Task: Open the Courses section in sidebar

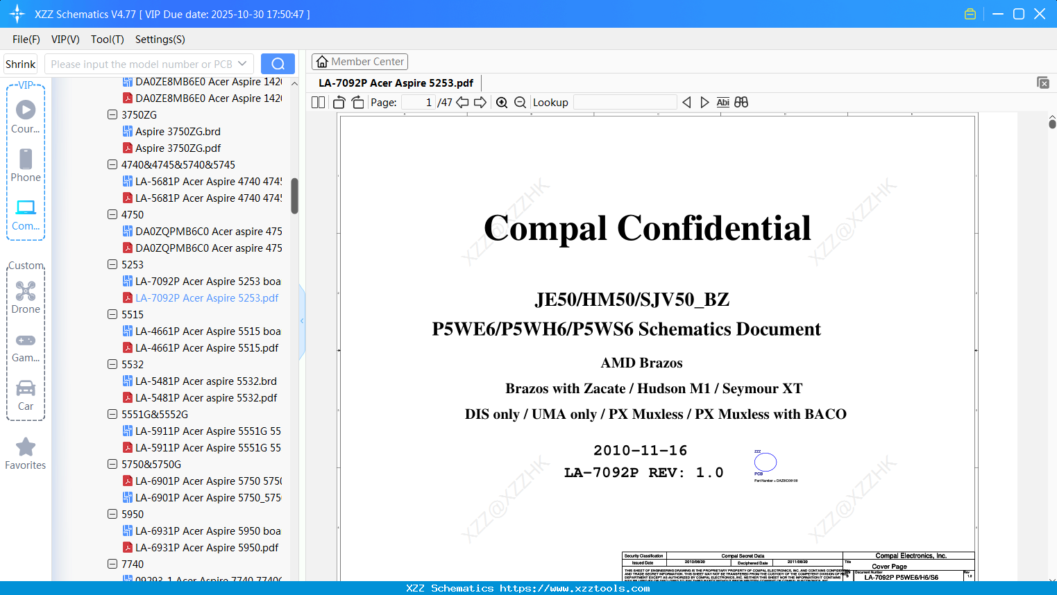Action: click(x=26, y=117)
